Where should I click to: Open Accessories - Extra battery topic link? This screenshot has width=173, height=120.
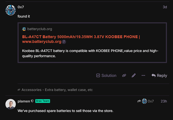tap(57, 90)
